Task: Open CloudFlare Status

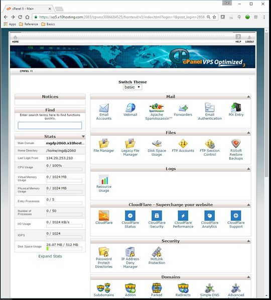Action: pos(130,219)
